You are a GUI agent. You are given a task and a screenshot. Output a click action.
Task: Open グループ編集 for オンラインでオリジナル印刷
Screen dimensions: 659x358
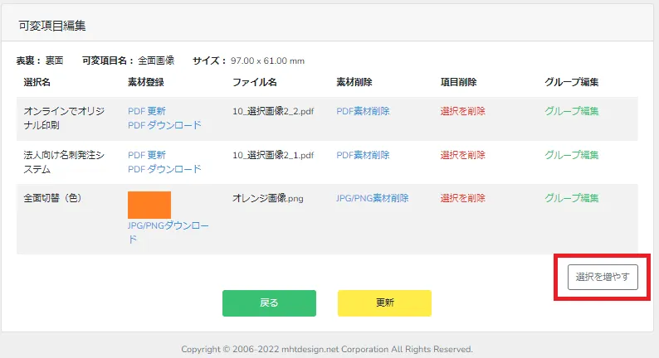(x=571, y=111)
